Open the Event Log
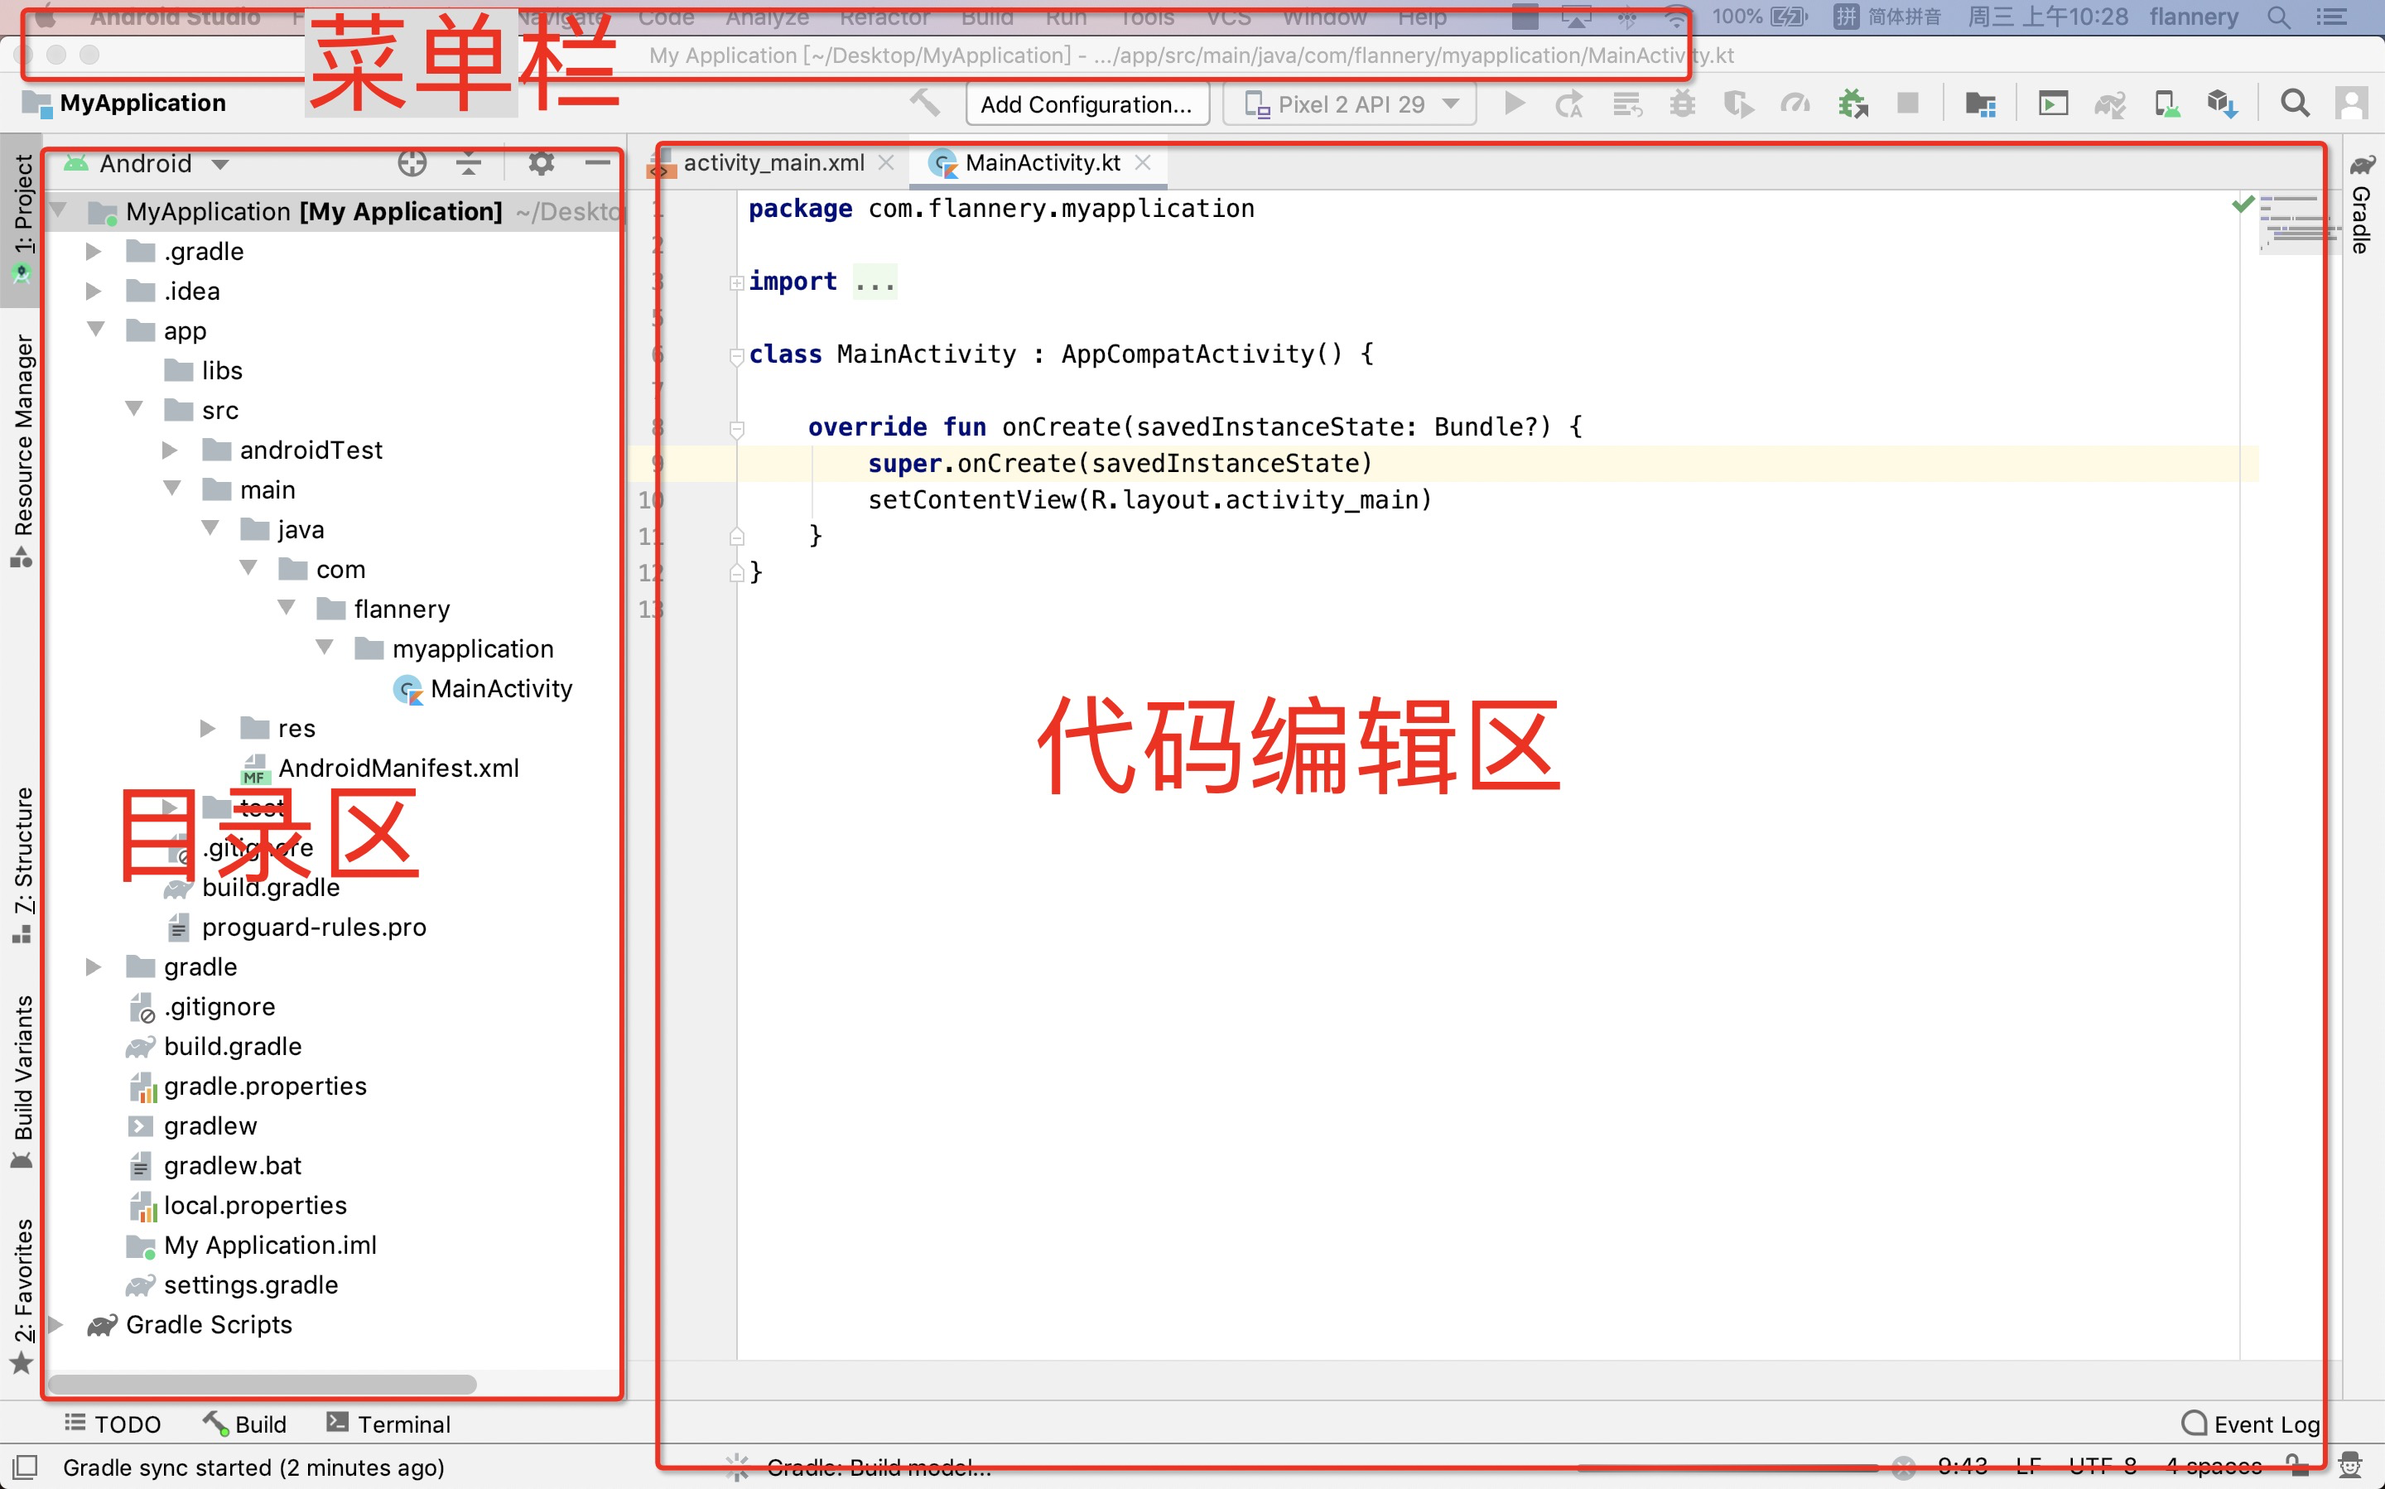 (2251, 1424)
